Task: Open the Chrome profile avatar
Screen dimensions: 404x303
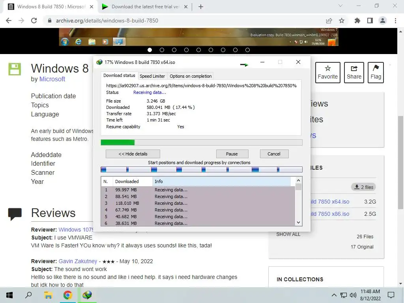Action: (383, 21)
